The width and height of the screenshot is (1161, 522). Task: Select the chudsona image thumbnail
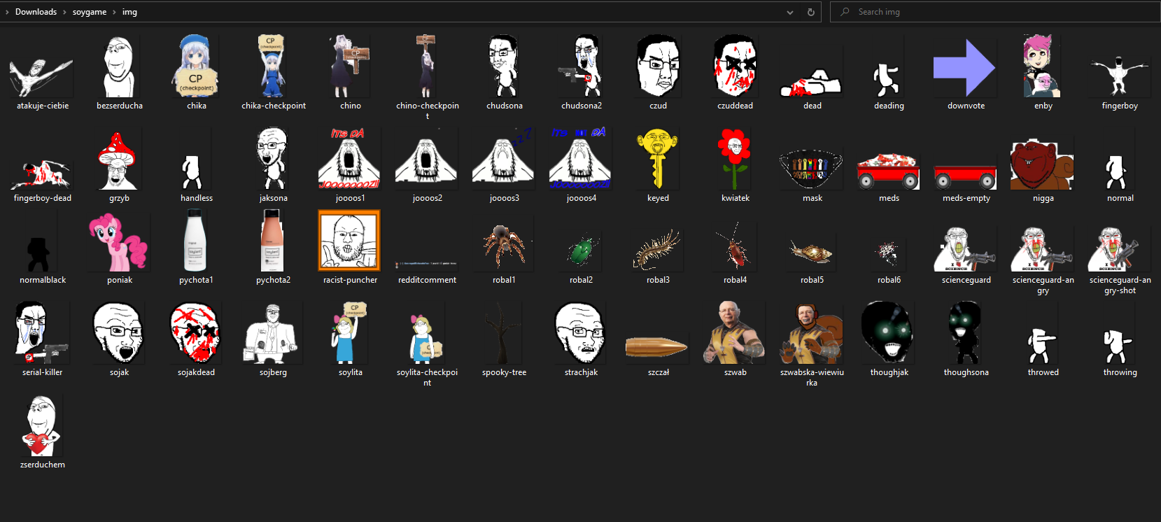pos(504,66)
